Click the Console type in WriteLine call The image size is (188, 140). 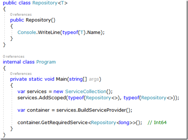coord(27,32)
